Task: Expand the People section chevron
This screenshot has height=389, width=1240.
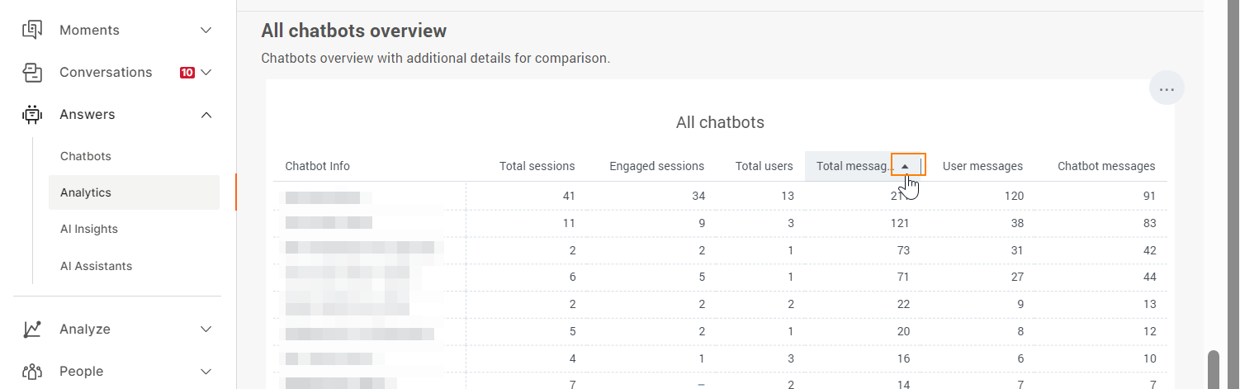Action: coord(206,371)
